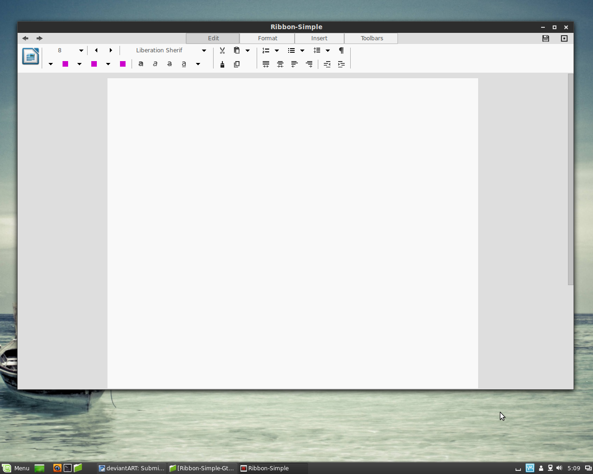
Task: Cut selection with the scissors icon
Action: click(x=222, y=50)
